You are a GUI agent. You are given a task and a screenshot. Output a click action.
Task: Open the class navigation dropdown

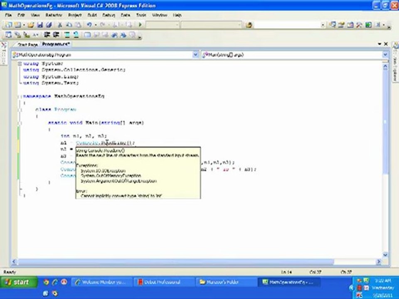point(195,55)
